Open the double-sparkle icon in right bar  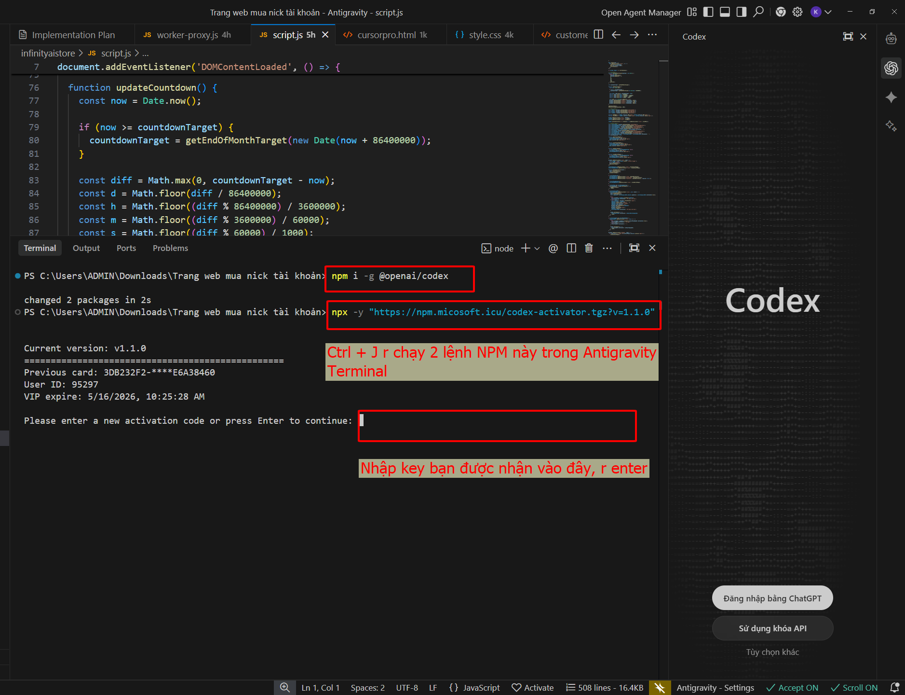pos(891,126)
